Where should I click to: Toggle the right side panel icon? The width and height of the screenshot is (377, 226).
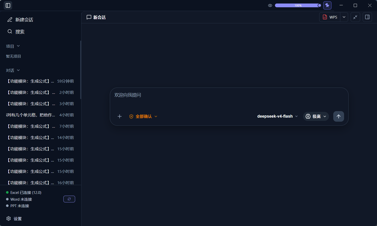[367, 17]
